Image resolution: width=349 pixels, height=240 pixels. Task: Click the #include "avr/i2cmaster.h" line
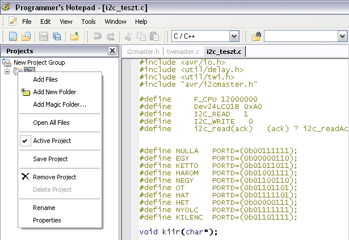[198, 85]
